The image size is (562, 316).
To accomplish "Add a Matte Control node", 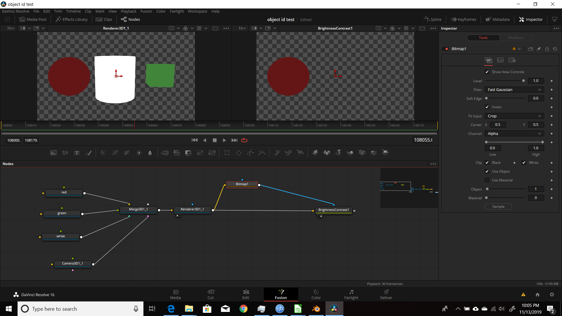I will (188, 153).
